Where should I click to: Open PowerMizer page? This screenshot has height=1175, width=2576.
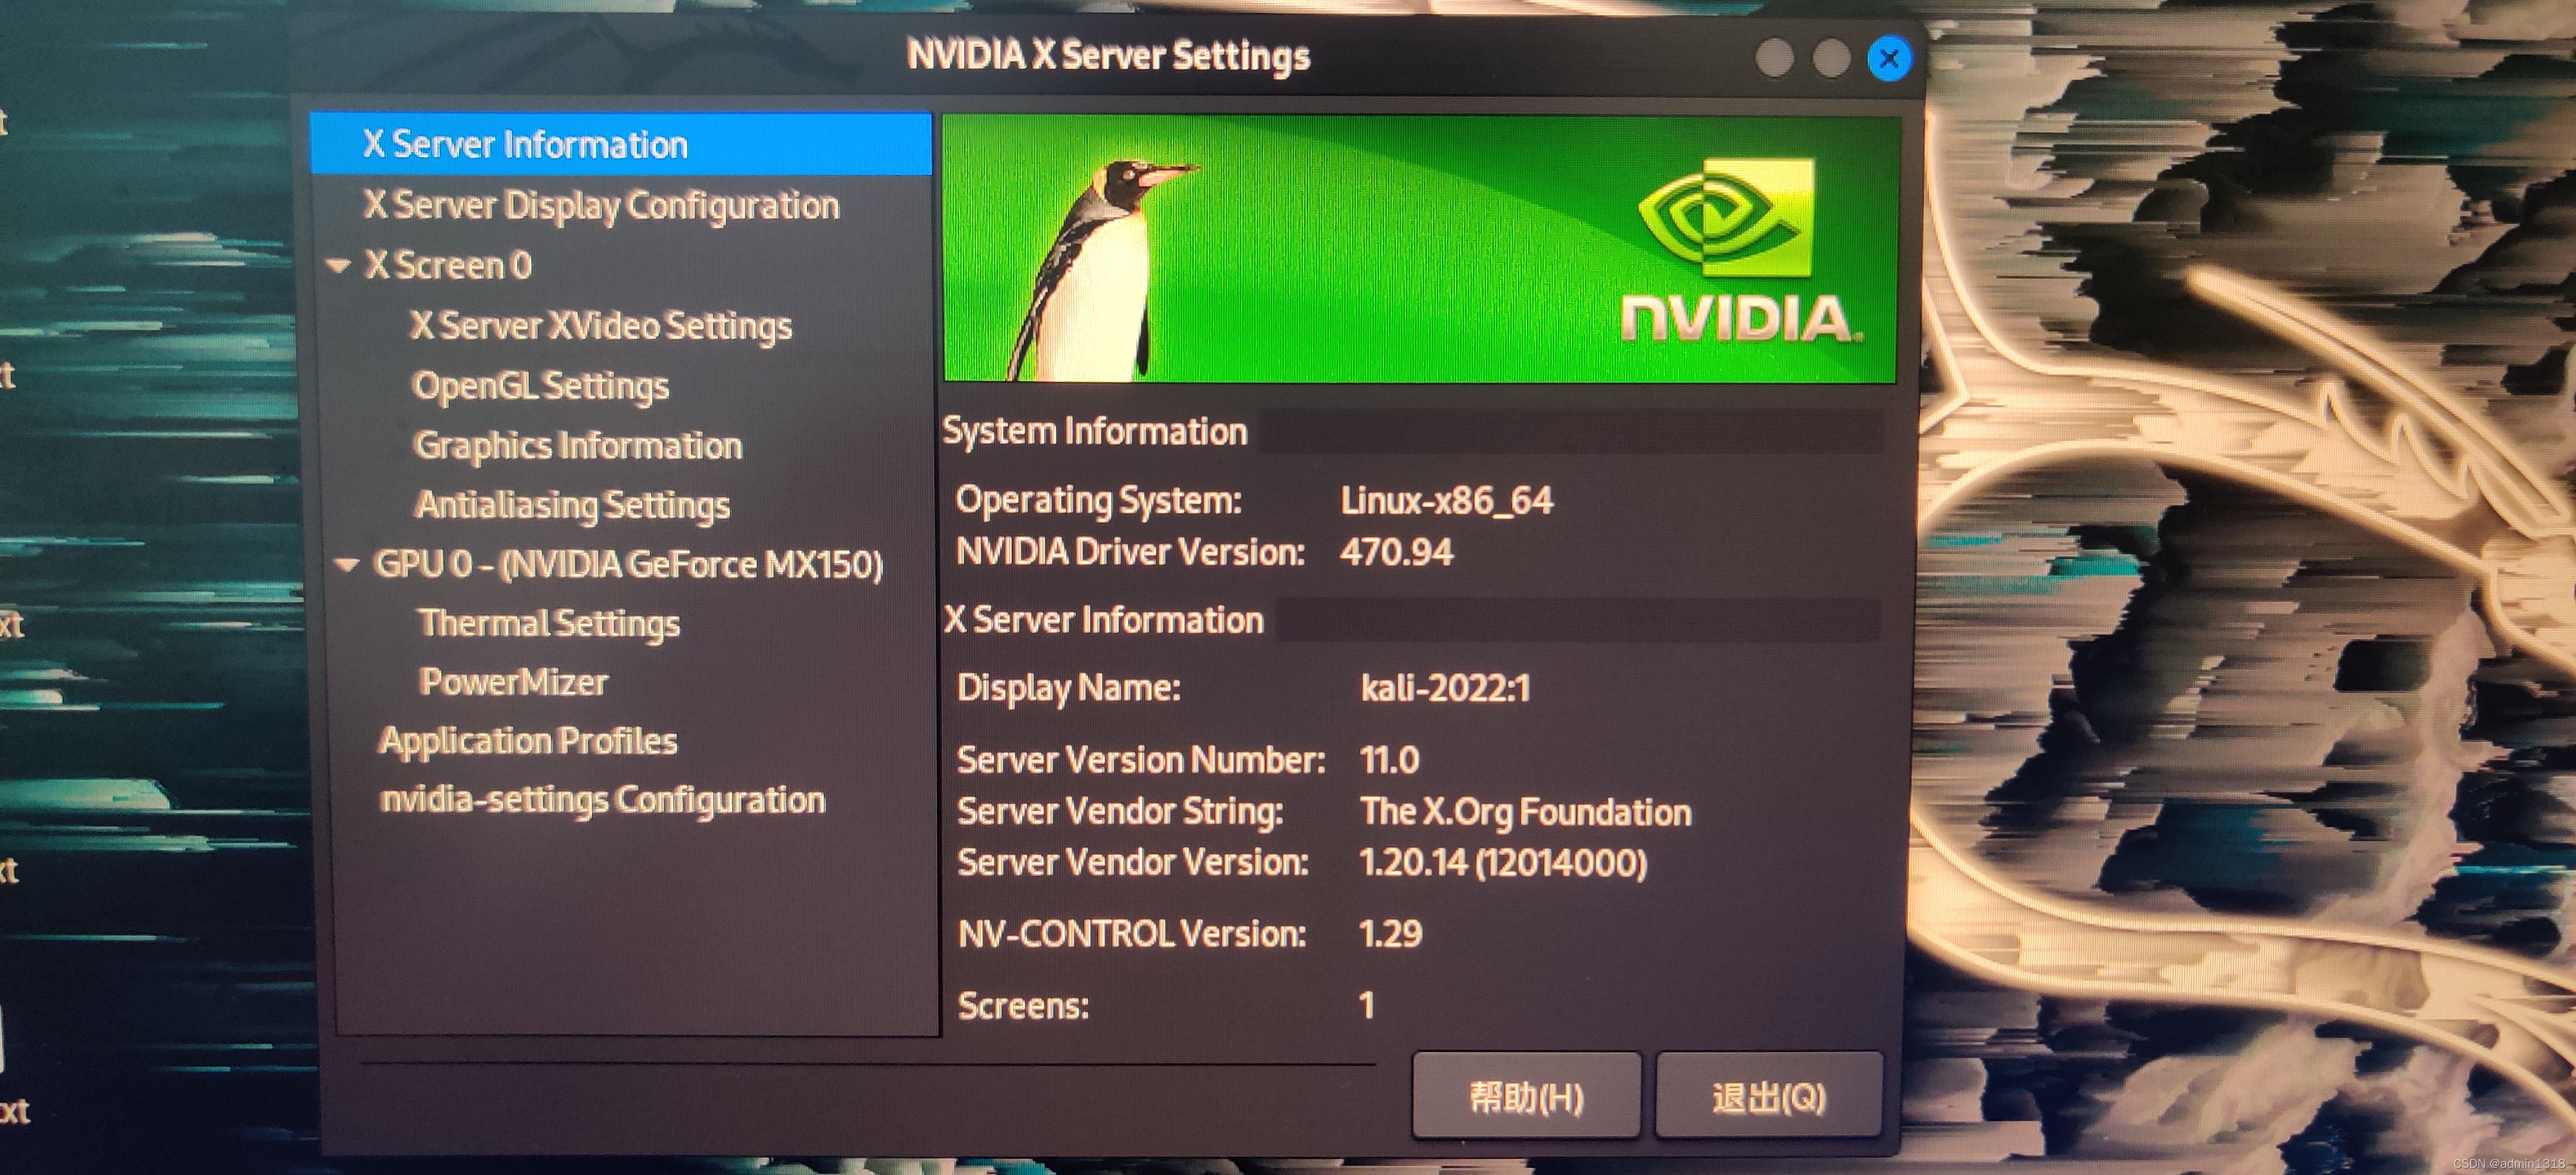[x=513, y=682]
